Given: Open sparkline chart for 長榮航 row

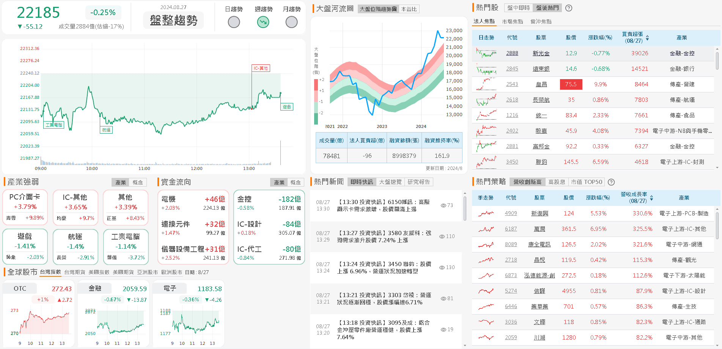Looking at the screenshot, I should 486,100.
